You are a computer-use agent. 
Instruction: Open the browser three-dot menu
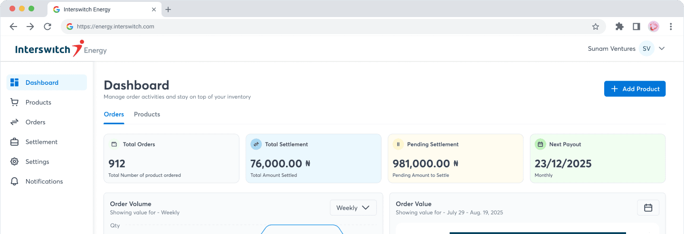coord(671,27)
